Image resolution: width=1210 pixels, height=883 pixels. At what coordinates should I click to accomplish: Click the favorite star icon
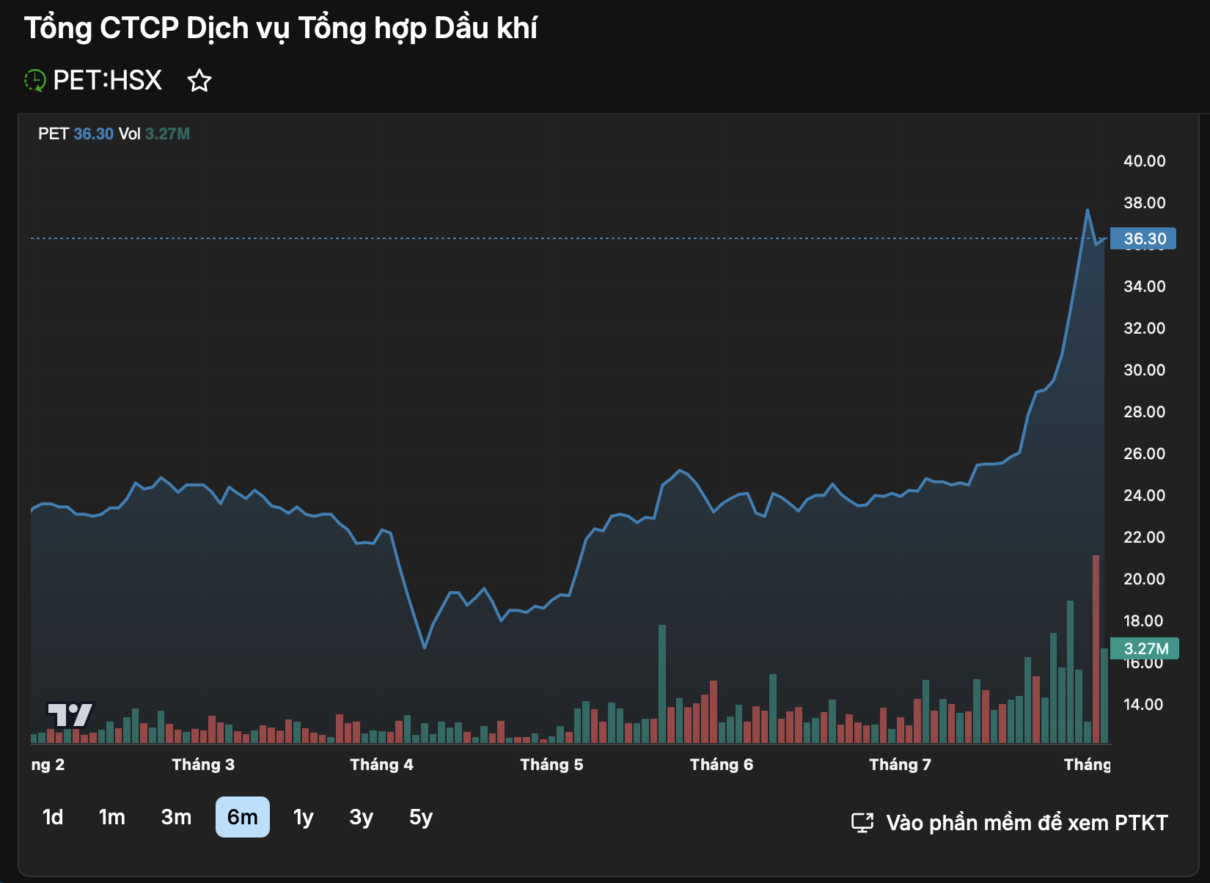pos(199,80)
